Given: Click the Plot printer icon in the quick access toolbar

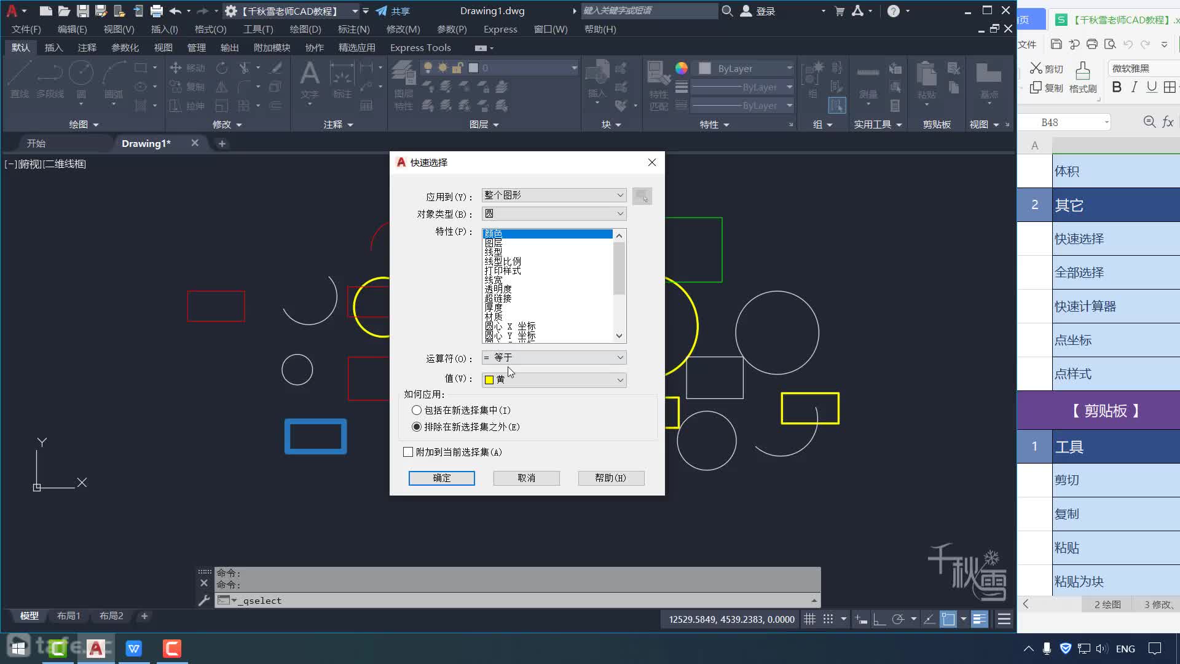Looking at the screenshot, I should coord(157,11).
